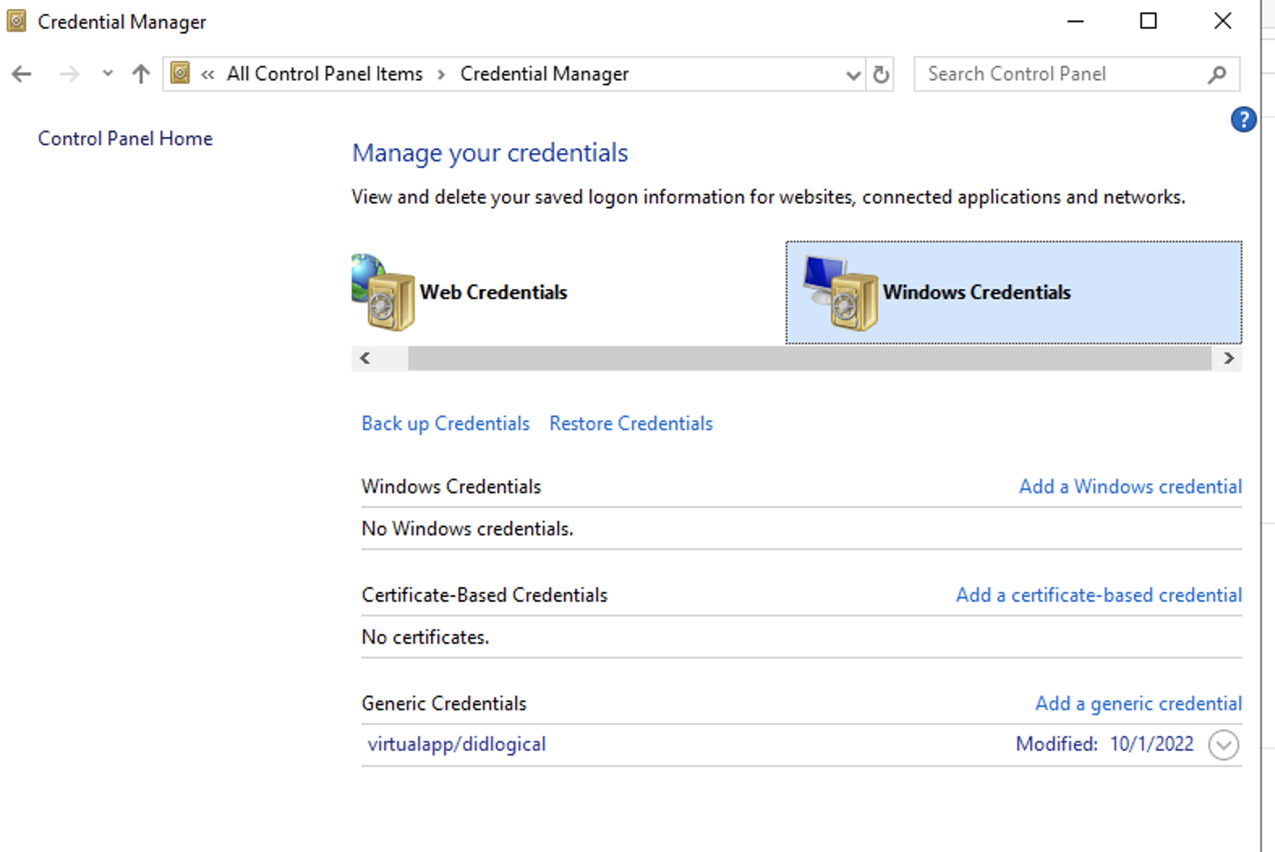Click the Web Credentials vault icon
The height and width of the screenshot is (852, 1275).
click(x=383, y=293)
